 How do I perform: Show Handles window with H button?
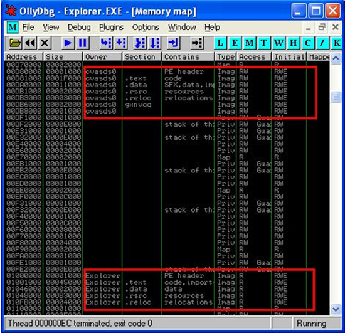(294, 43)
